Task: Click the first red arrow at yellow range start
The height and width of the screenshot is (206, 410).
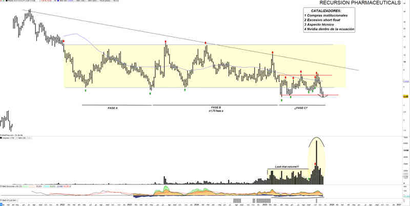Action: pos(63,42)
